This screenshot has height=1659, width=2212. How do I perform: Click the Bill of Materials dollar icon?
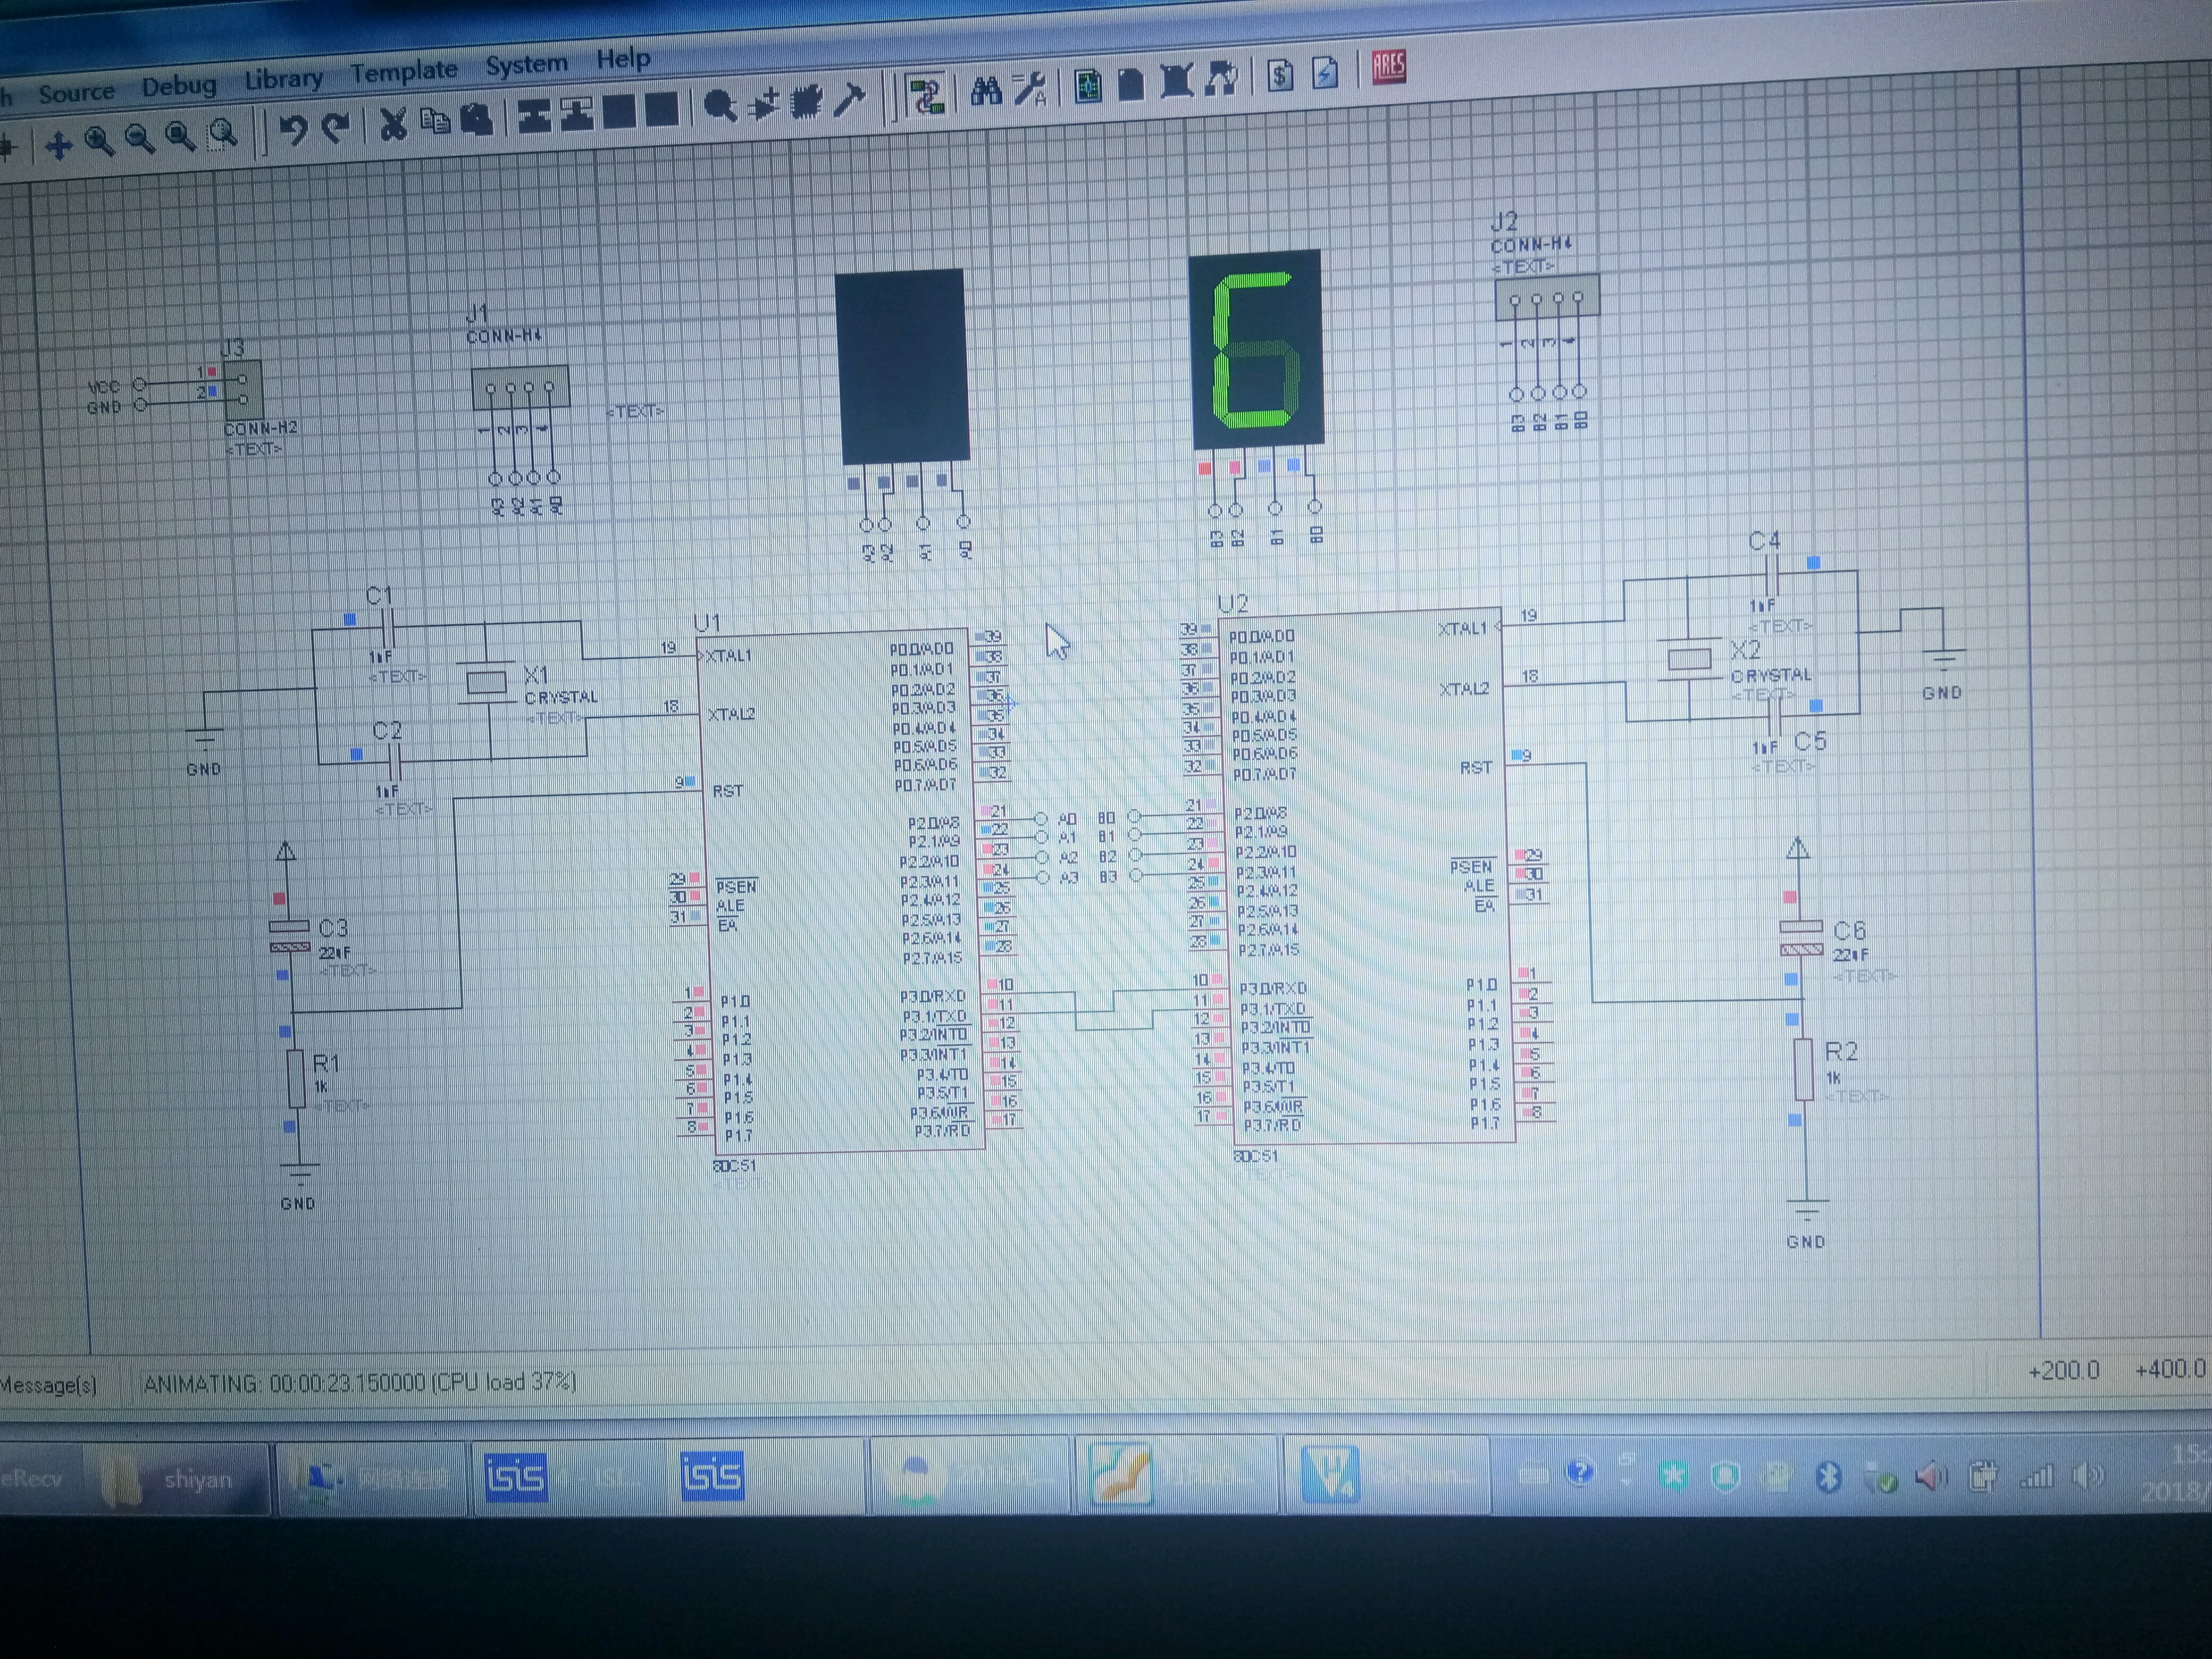1280,75
